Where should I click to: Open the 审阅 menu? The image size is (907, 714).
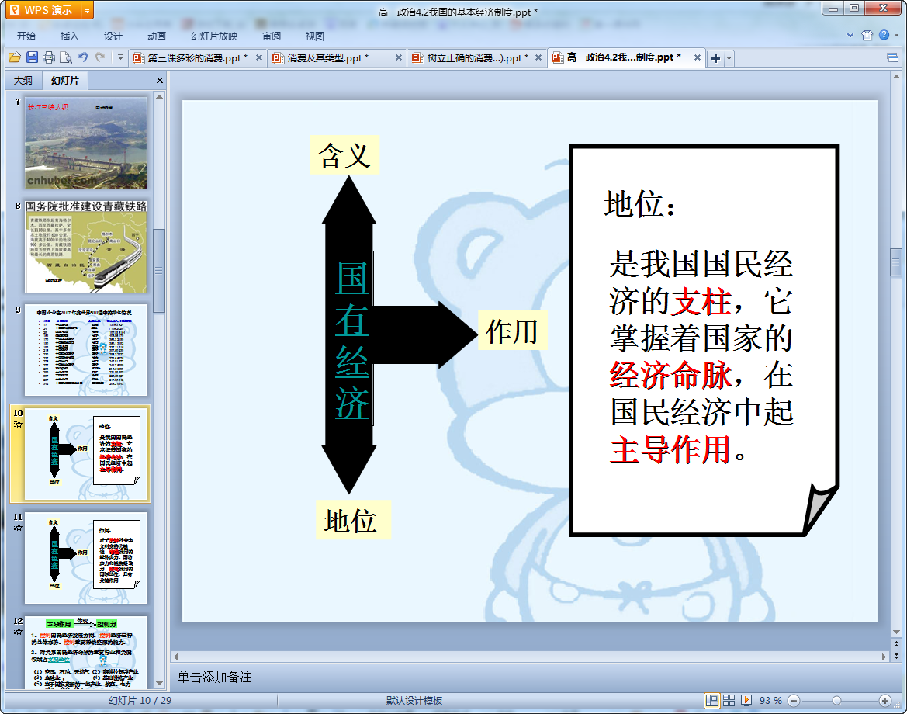tap(272, 36)
